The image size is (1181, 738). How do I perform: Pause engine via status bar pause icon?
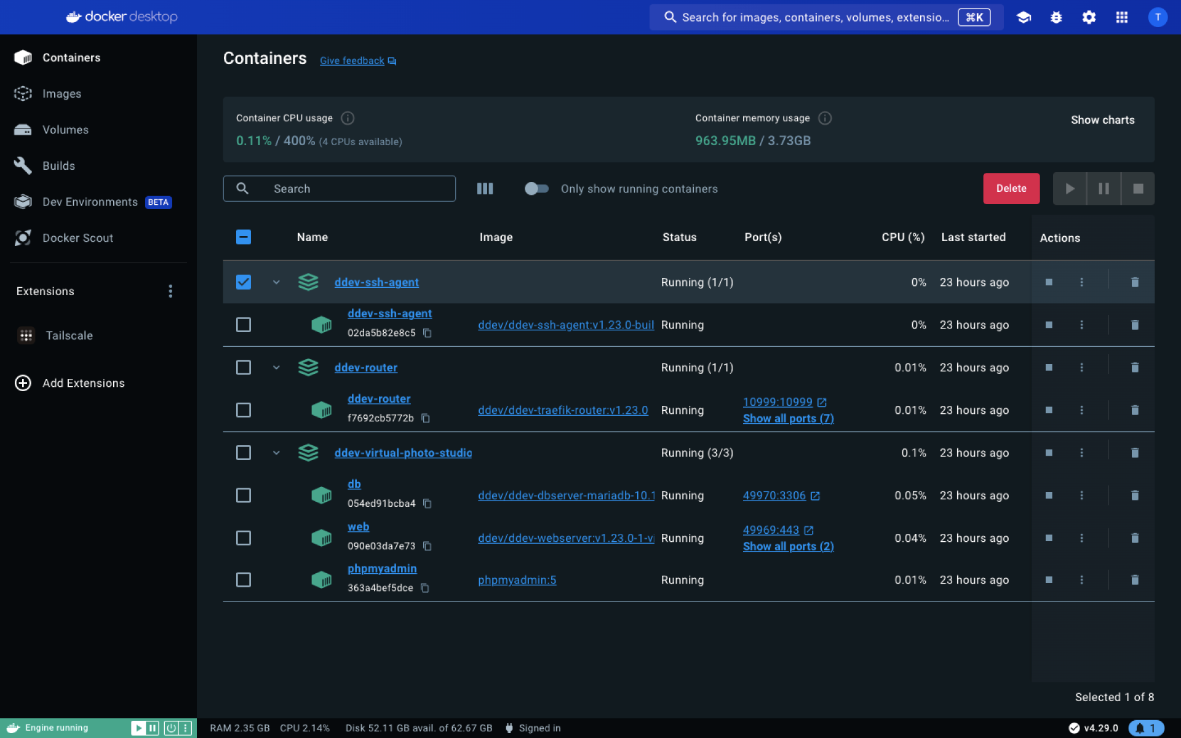pyautogui.click(x=153, y=728)
